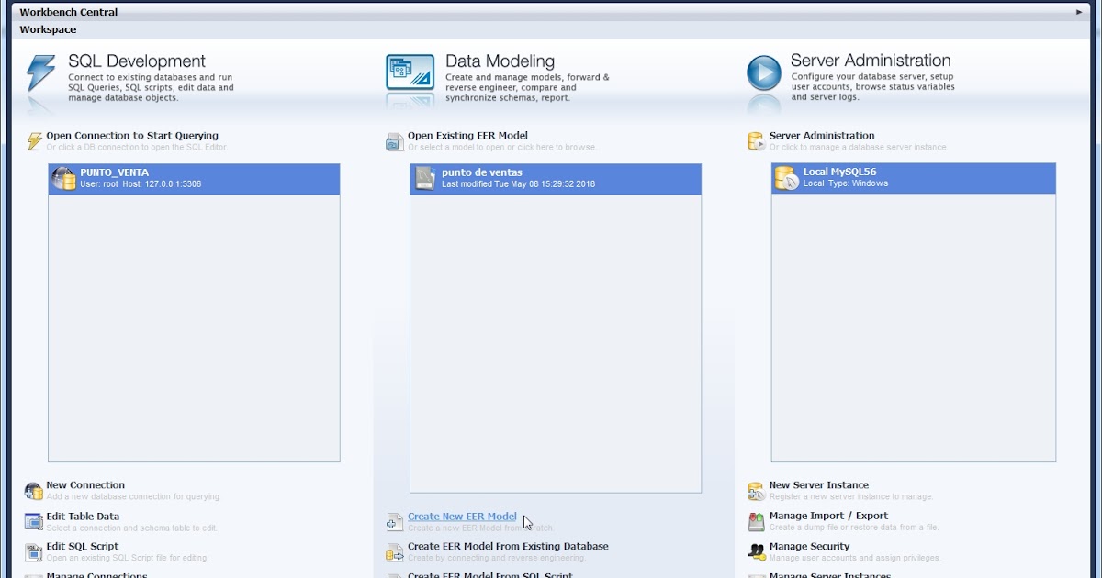Select the PUNTO_VENTA database connection
Screen dimensions: 1102x578
194,178
